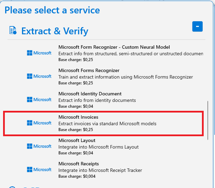Pick the Microsoft Receipts service
This screenshot has height=188, width=215.
point(79,164)
